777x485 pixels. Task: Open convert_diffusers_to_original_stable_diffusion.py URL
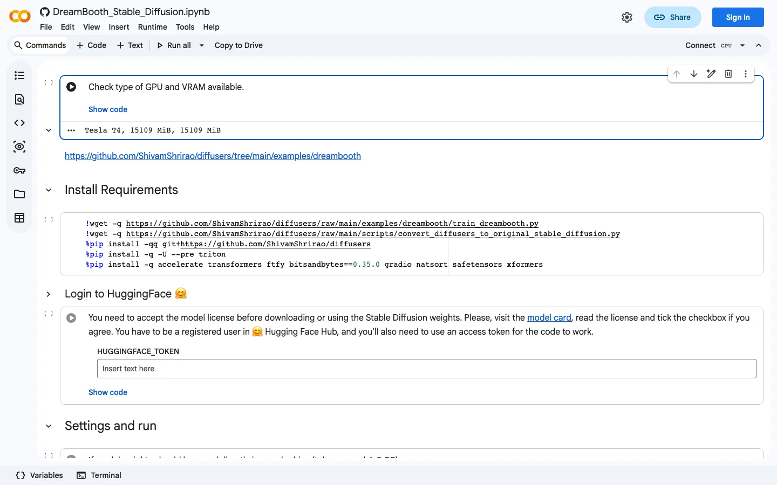(x=373, y=234)
